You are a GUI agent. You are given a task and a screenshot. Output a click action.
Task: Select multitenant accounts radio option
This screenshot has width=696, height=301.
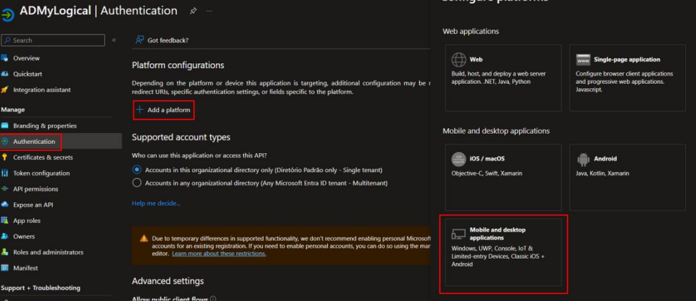click(136, 183)
